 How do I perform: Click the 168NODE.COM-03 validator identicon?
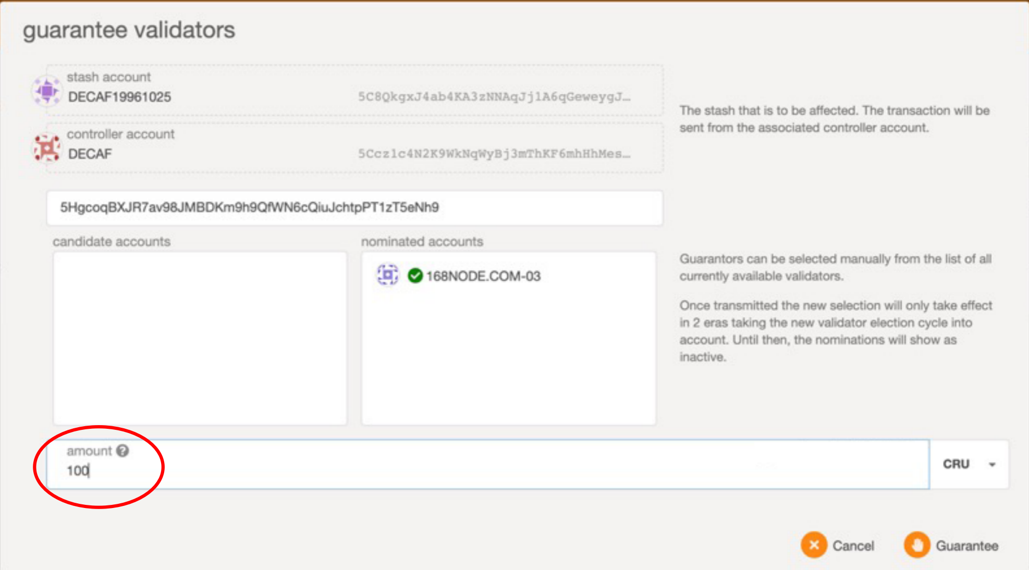387,275
